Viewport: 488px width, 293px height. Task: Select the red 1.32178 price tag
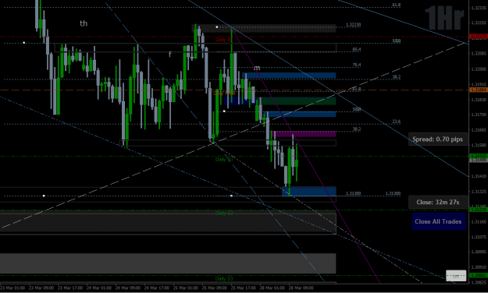(x=479, y=37)
